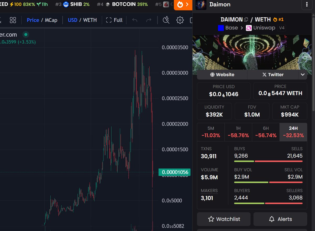Screen dimensions: 315x231
Task: Select the 1H timeframe tab
Action: [x=238, y=132]
